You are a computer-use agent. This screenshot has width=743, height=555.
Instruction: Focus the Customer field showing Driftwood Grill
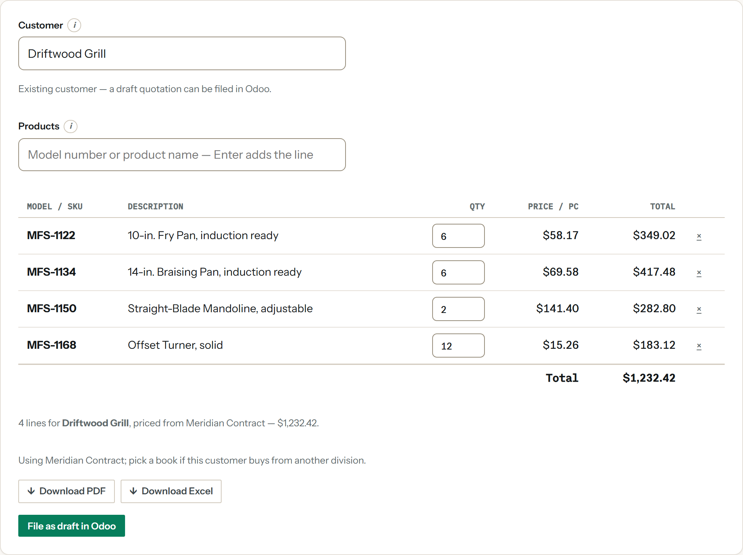(182, 53)
